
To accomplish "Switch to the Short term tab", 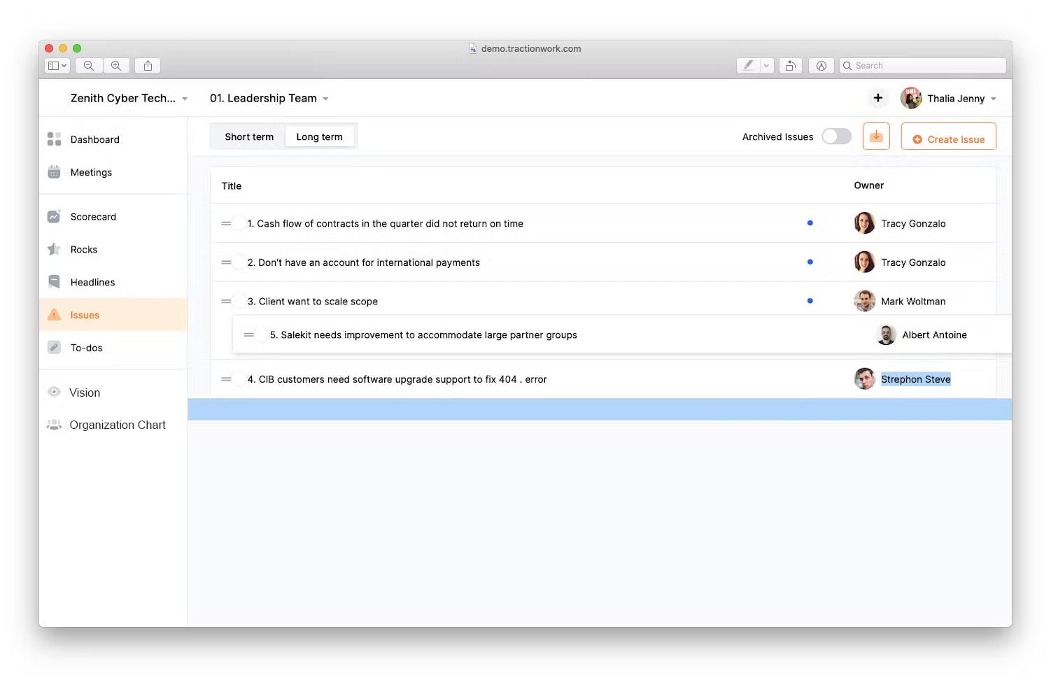I will tap(249, 136).
